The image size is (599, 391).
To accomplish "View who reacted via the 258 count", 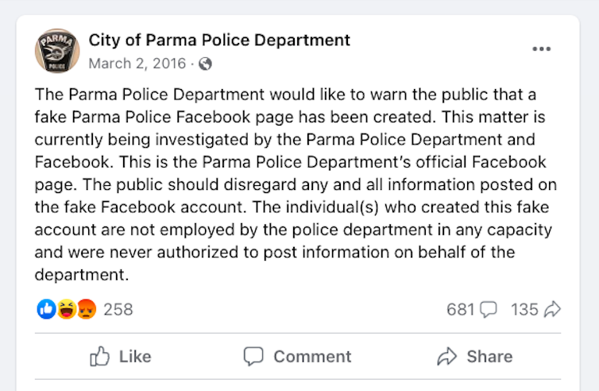I will (x=118, y=309).
